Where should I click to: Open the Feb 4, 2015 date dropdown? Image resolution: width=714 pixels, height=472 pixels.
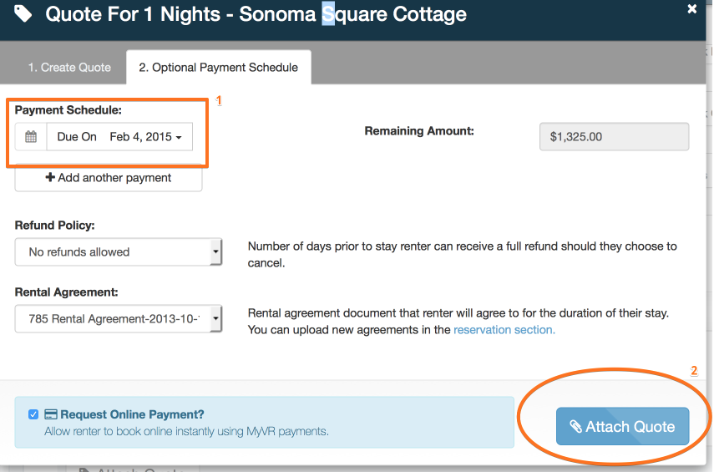click(146, 137)
